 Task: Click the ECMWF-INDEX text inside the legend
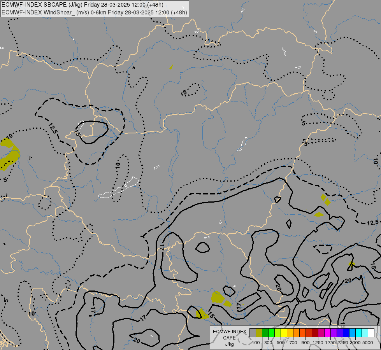(230, 332)
